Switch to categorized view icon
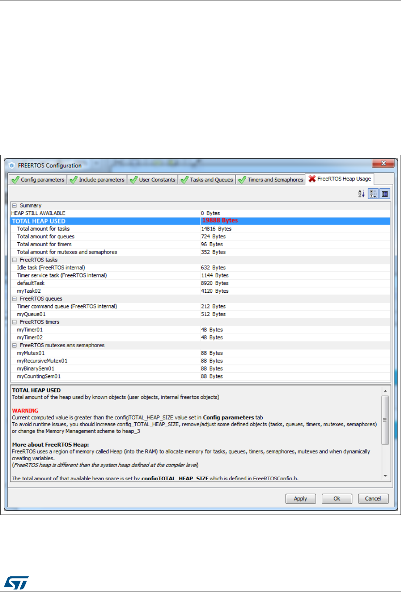Screen dimensions: 401x592 (373, 194)
